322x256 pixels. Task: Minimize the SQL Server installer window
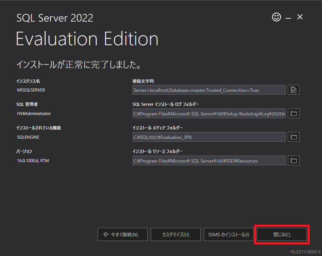288,18
